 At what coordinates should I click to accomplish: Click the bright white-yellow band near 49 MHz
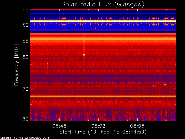pyautogui.click(x=103, y=21)
